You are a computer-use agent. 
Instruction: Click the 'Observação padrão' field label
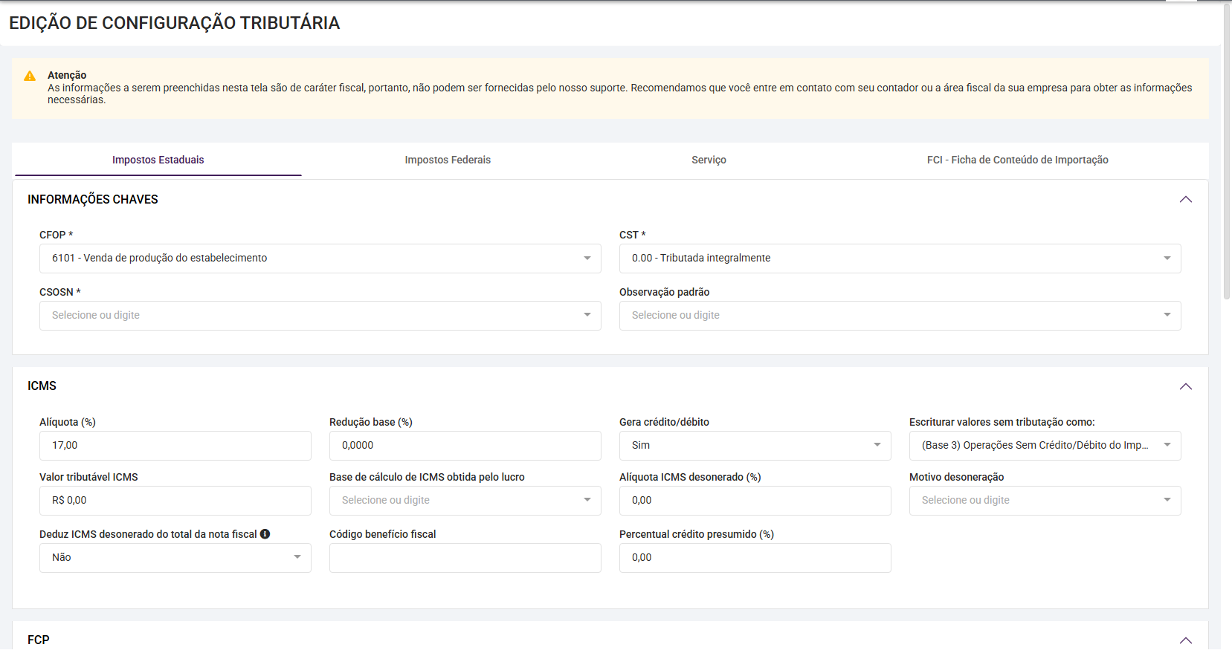pyautogui.click(x=665, y=292)
